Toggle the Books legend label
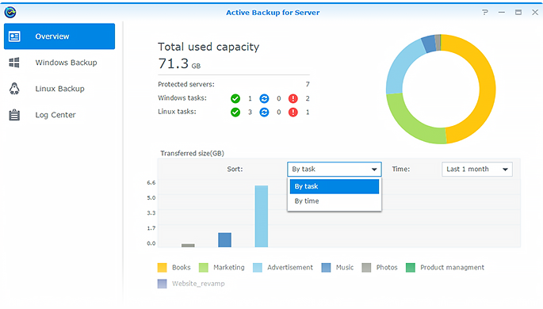This screenshot has height=309, width=543. tap(181, 268)
